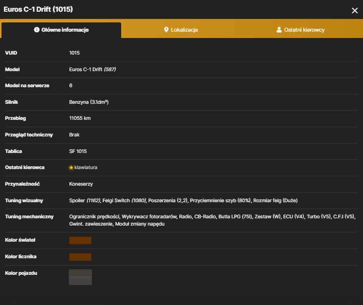The width and height of the screenshot is (363, 305).
Task: Click the dialog title Euros C-1 Drift (1015)
Action: tap(38, 9)
